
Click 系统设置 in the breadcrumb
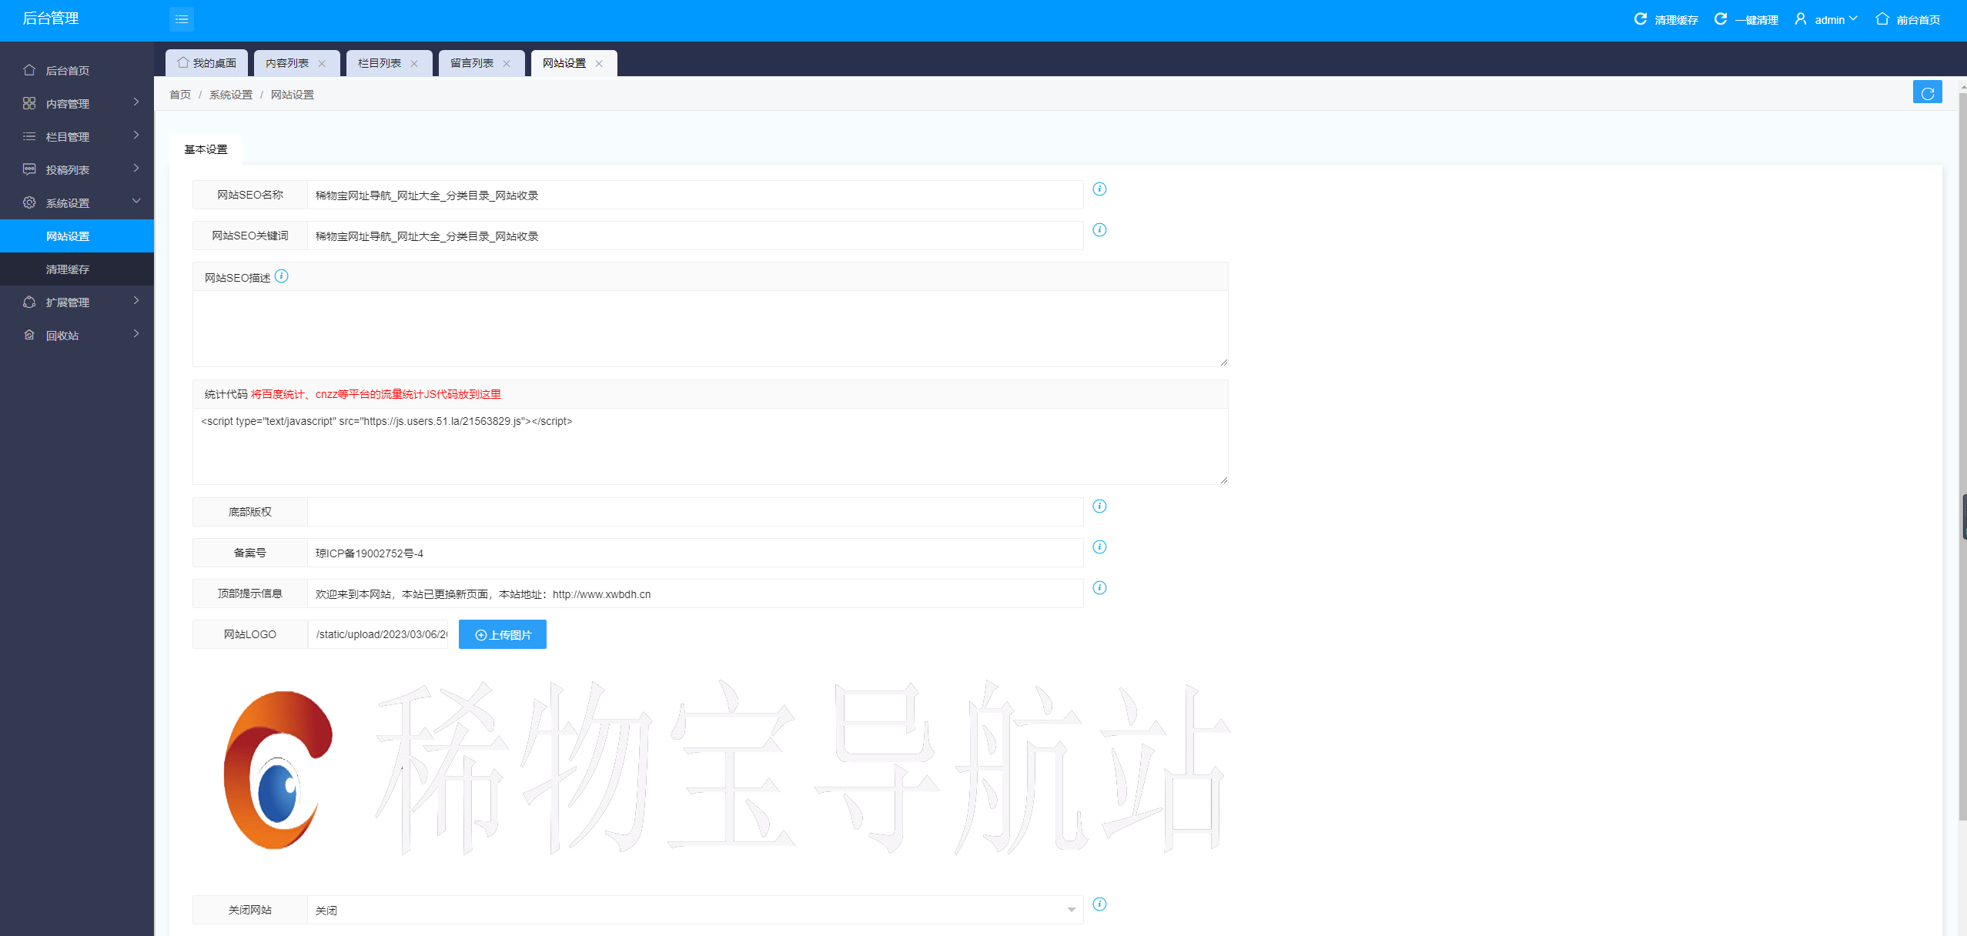[231, 95]
